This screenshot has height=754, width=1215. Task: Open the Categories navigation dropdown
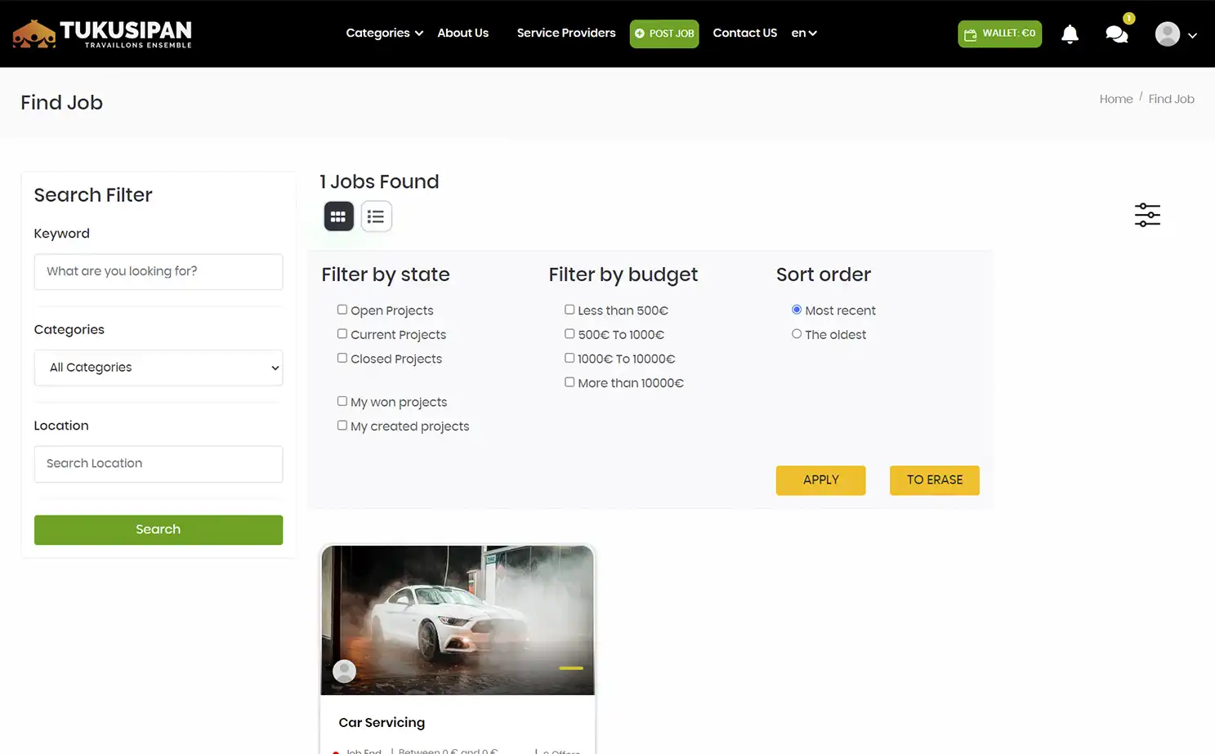coord(383,33)
